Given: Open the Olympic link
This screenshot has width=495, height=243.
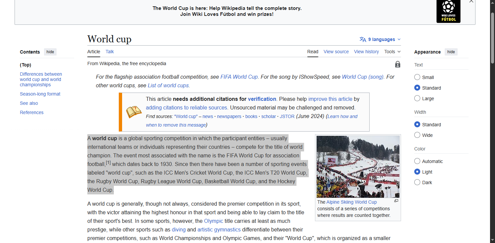Looking at the screenshot, I should pos(213,221).
